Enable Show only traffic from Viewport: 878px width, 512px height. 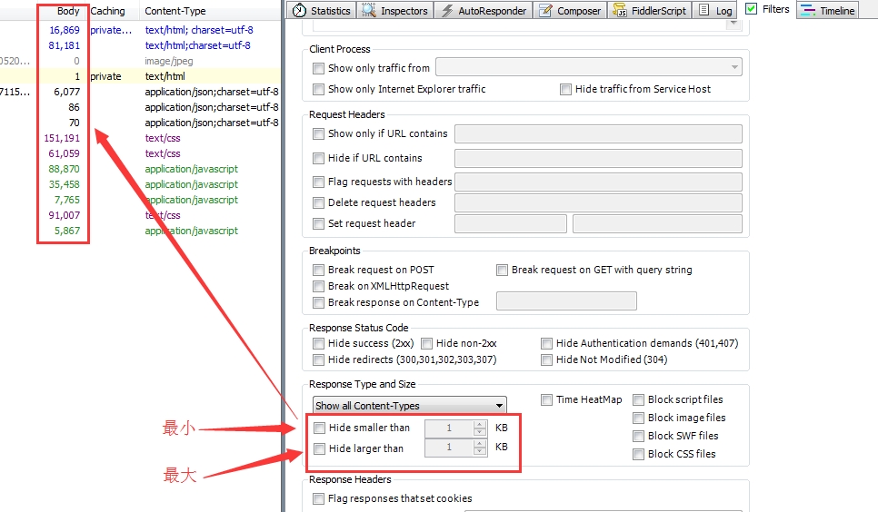(319, 68)
